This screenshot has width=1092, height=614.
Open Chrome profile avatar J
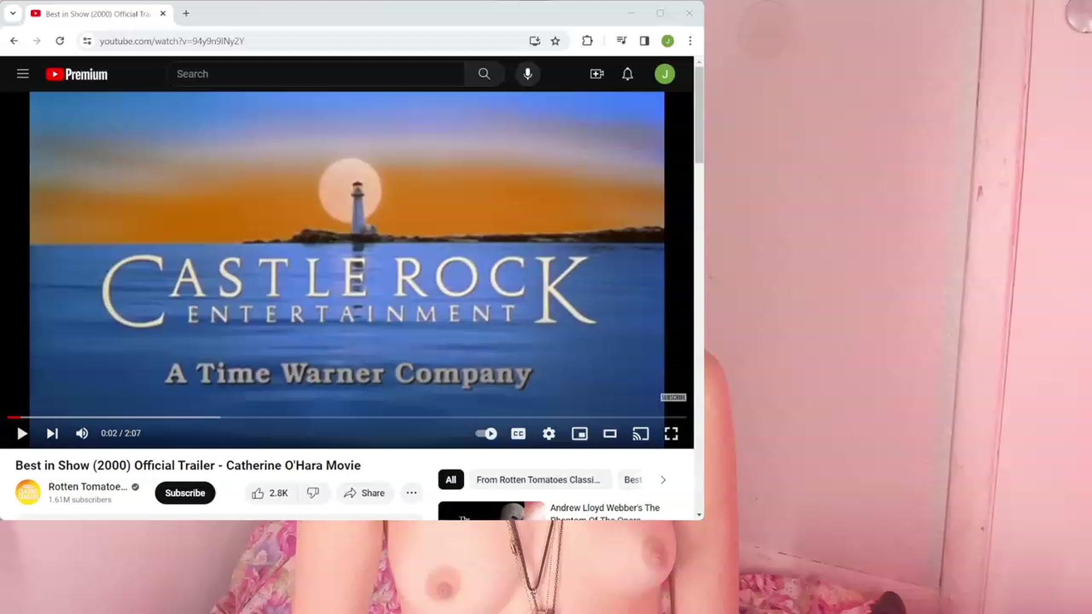668,41
